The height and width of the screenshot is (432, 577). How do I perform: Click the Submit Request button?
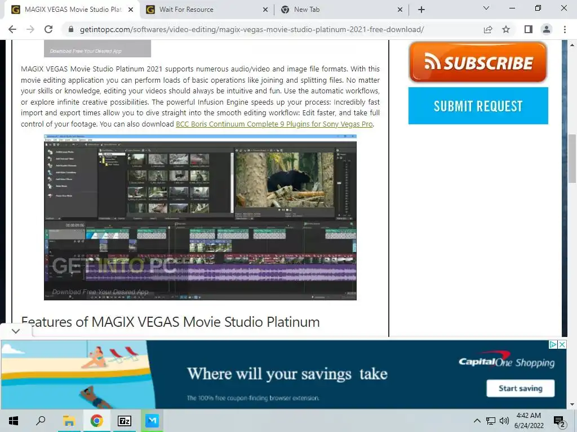pyautogui.click(x=478, y=106)
